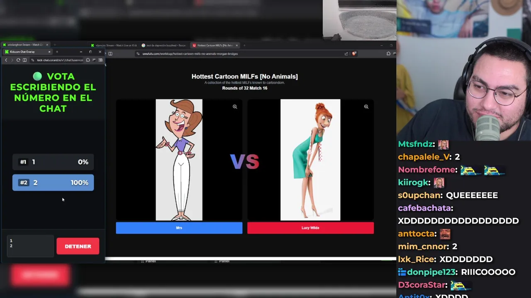Viewport: 531px width, 298px height.
Task: Click the Hottest Cartoon MILFs [No Animals] heading
Action: (x=245, y=77)
